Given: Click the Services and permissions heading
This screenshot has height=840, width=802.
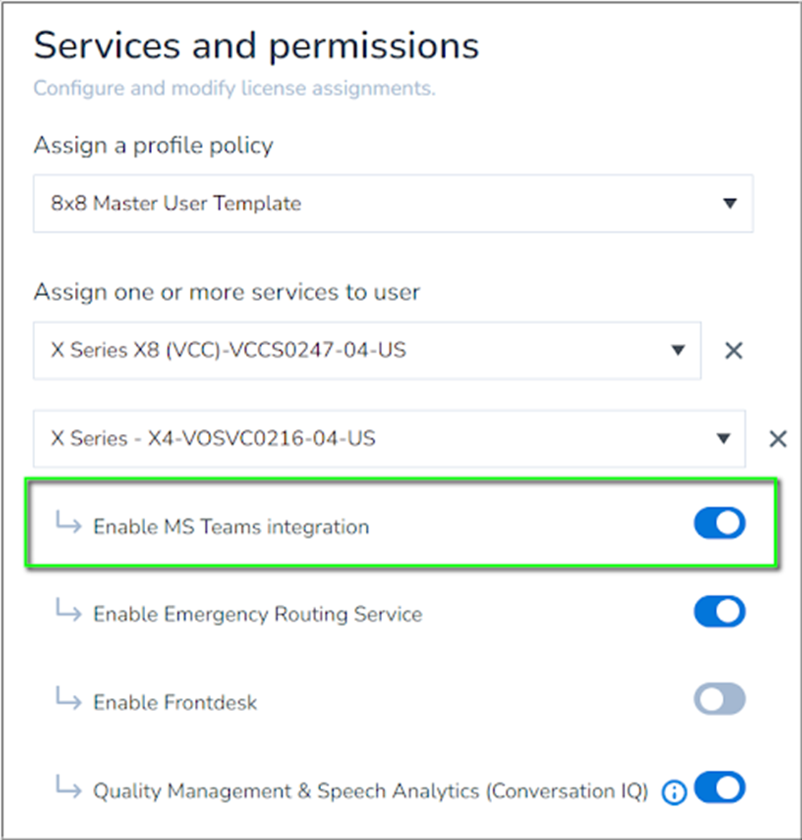Looking at the screenshot, I should (256, 46).
